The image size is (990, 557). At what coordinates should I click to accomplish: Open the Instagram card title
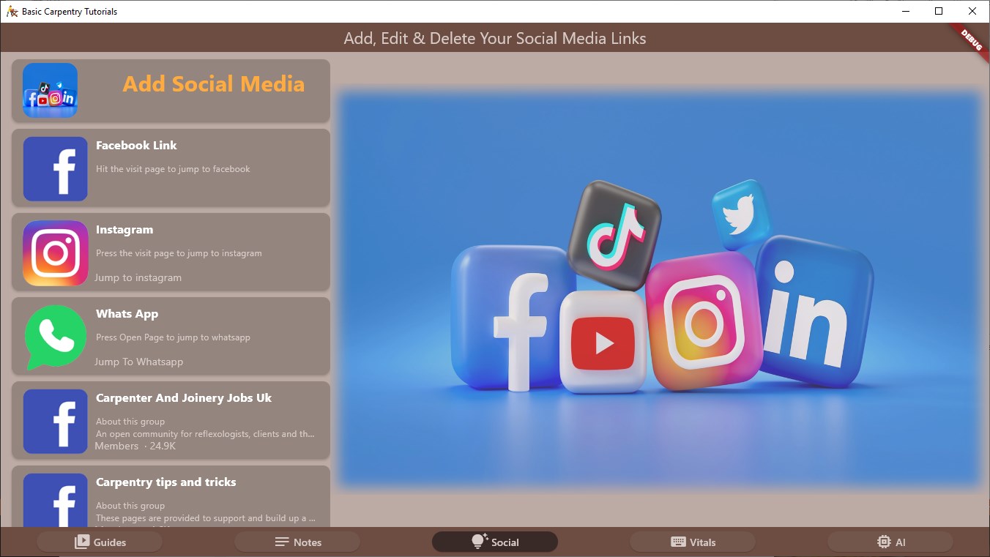(124, 229)
